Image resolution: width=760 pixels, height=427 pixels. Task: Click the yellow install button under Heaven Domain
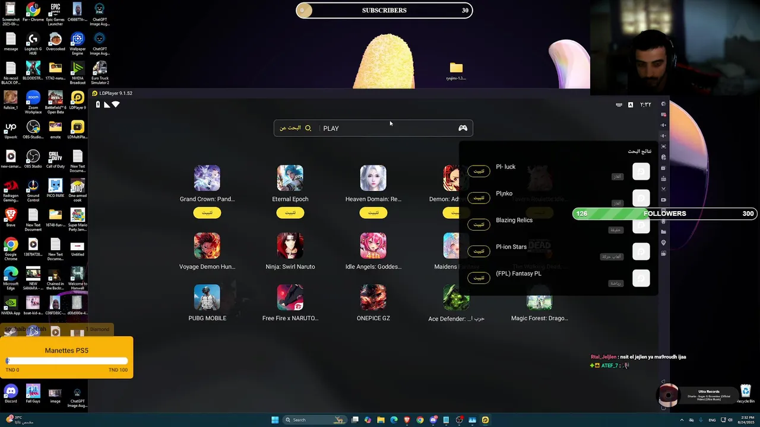[x=373, y=212]
